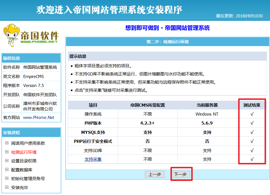Image resolution: width=270 pixels, height=195 pixels.
Task: Select the 设置目录权限 step text
Action: pyautogui.click(x=24, y=161)
